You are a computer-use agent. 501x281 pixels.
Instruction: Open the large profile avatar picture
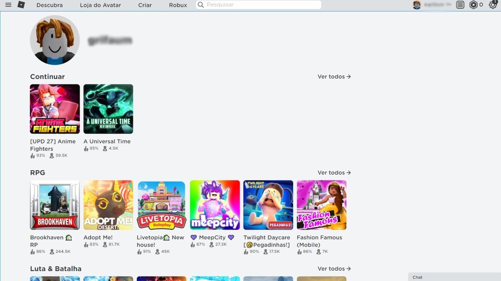(55, 40)
